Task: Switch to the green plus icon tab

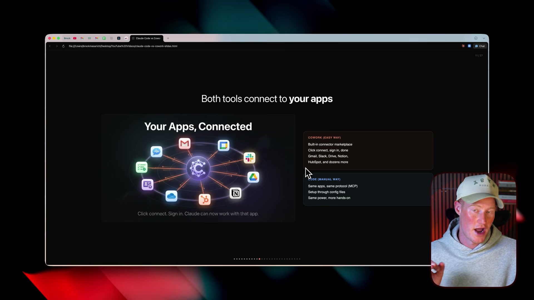Action: [x=104, y=38]
